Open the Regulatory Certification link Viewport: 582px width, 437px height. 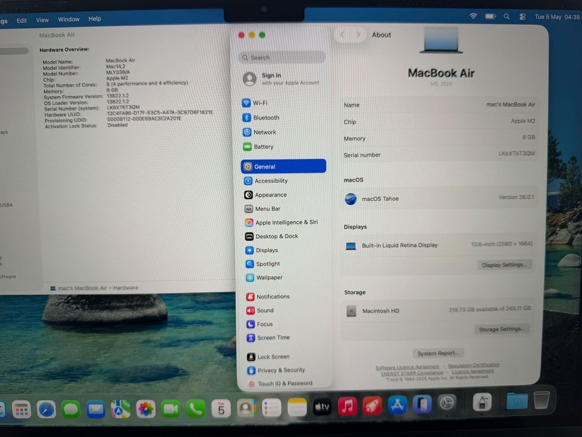point(473,365)
